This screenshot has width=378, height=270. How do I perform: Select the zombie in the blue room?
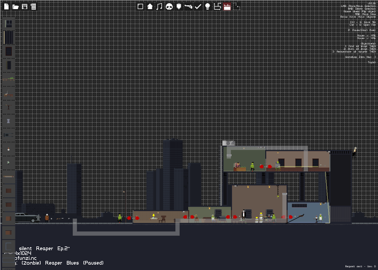[320, 218]
